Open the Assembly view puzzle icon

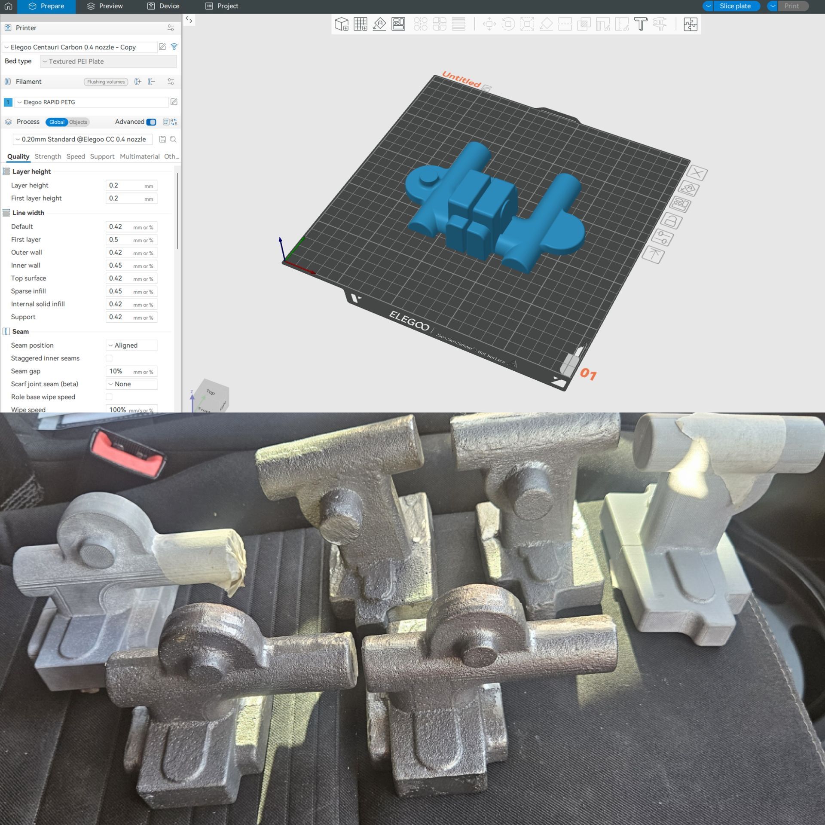(x=690, y=24)
